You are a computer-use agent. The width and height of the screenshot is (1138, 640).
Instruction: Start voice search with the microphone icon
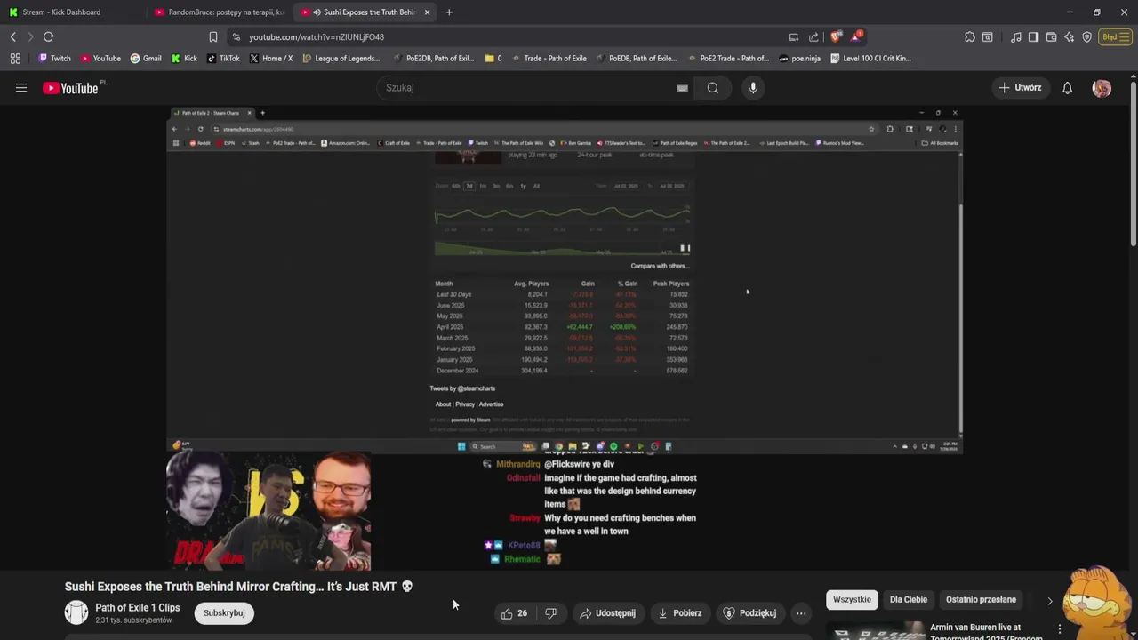click(753, 88)
